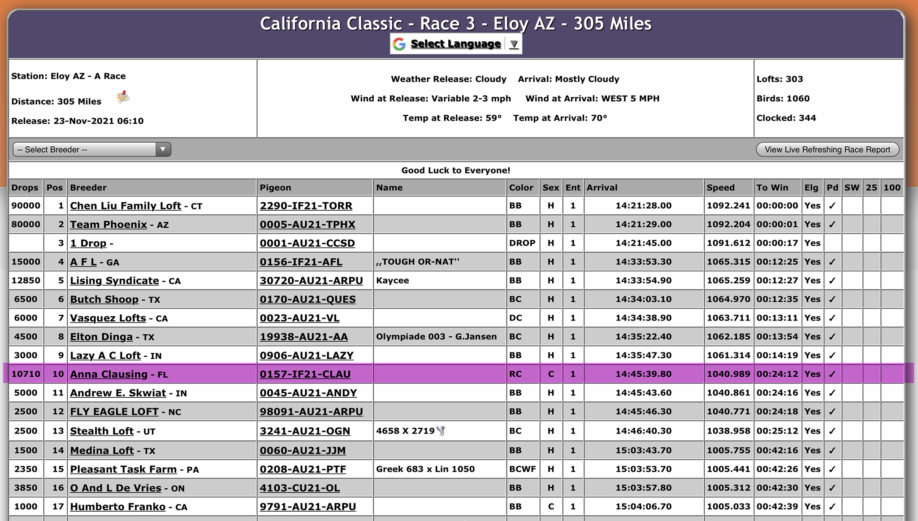Click Paid checkmark in Humberto Franko row
The image size is (918, 521).
click(x=832, y=507)
